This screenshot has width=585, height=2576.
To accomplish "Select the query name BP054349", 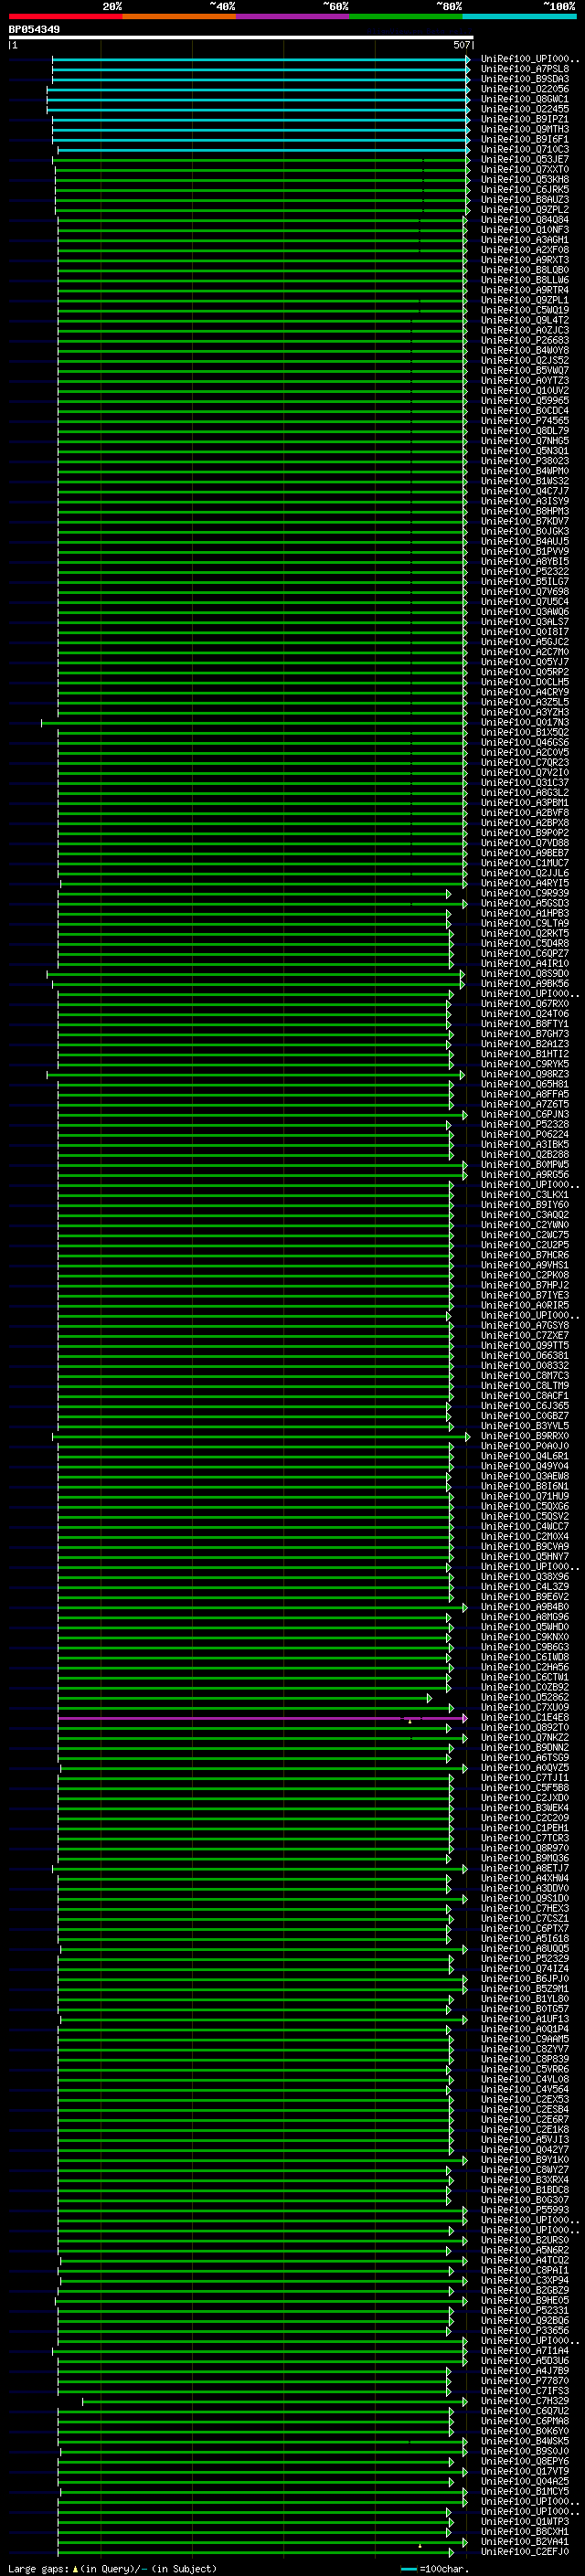I will (x=34, y=29).
